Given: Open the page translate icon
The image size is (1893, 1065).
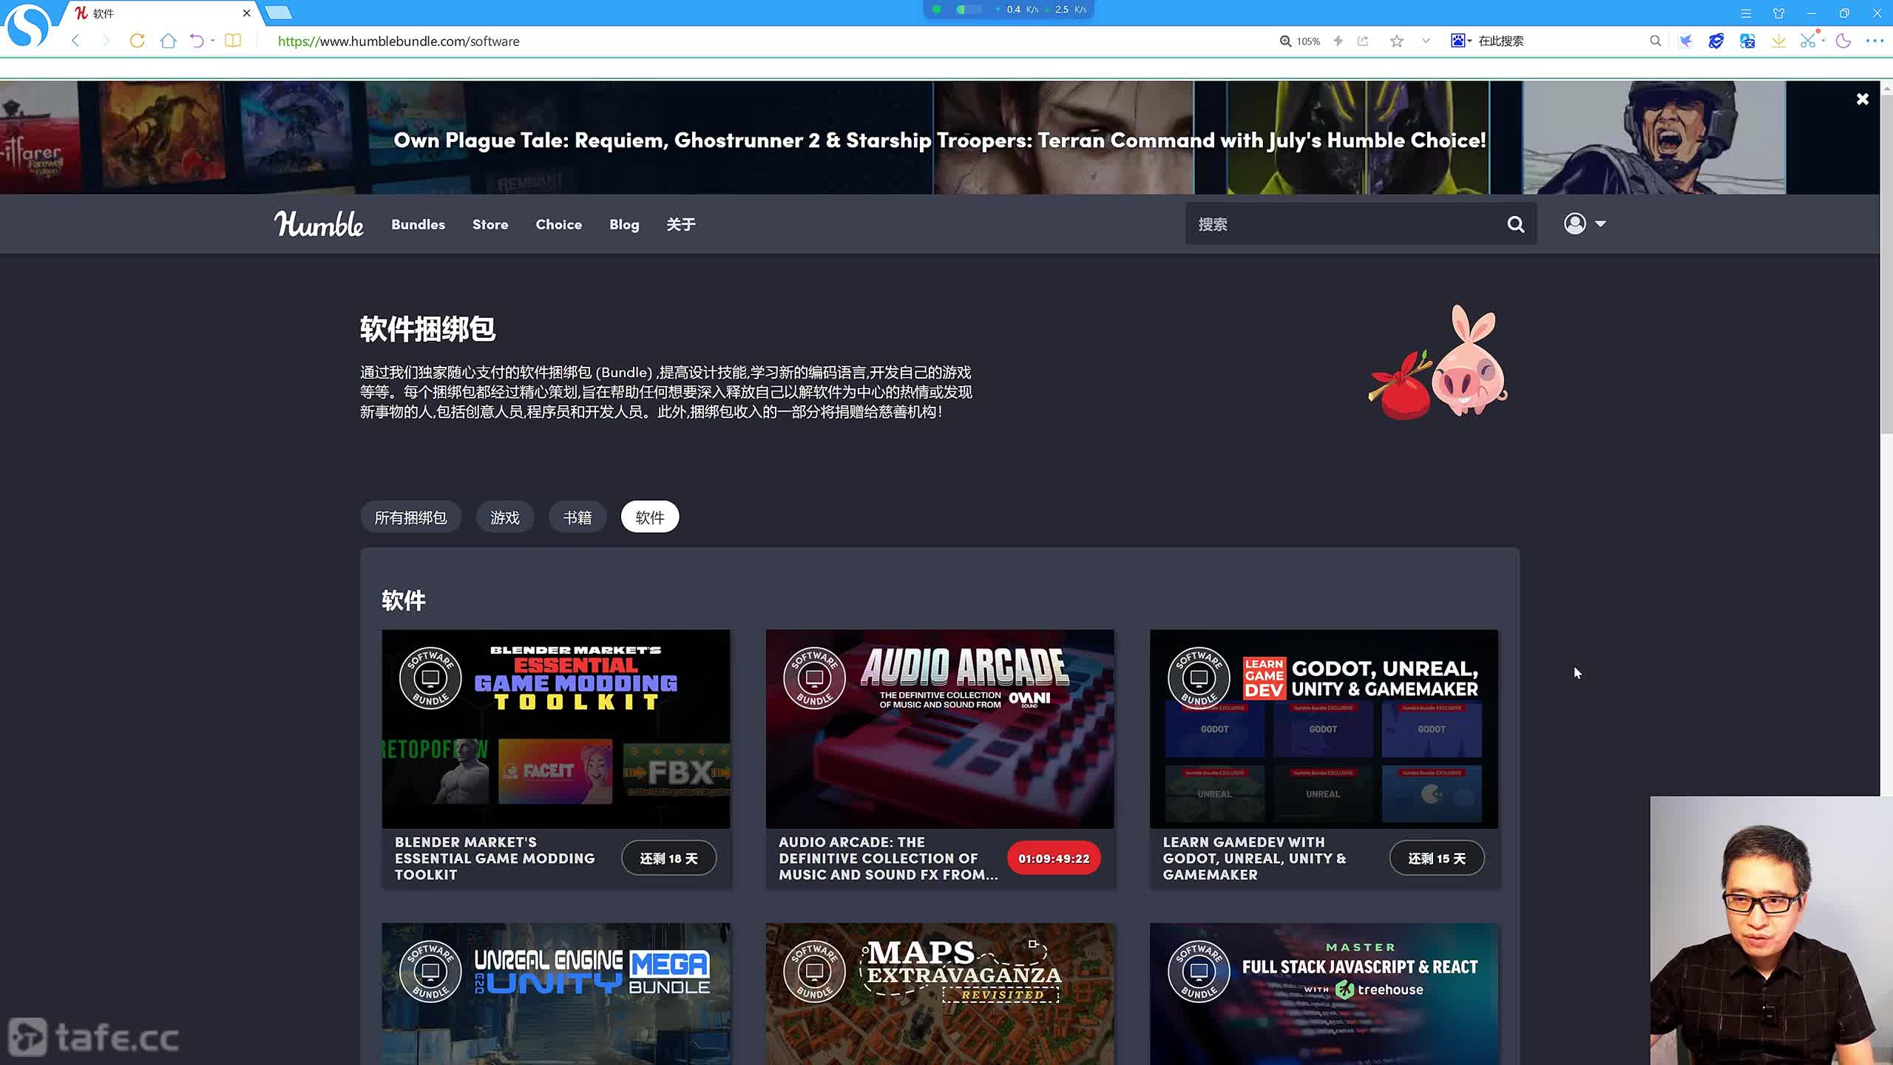Looking at the screenshot, I should (x=1747, y=41).
